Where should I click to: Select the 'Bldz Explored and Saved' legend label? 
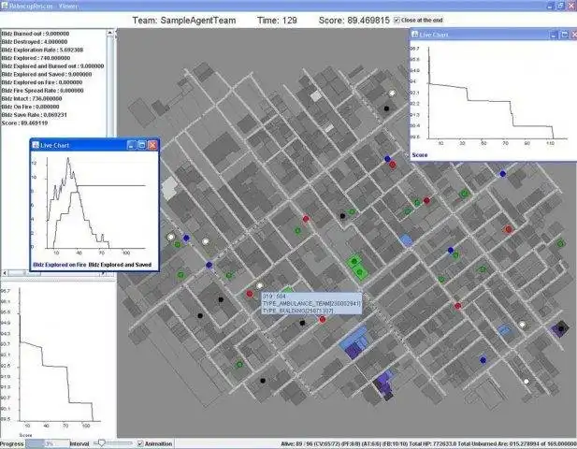[x=120, y=265]
